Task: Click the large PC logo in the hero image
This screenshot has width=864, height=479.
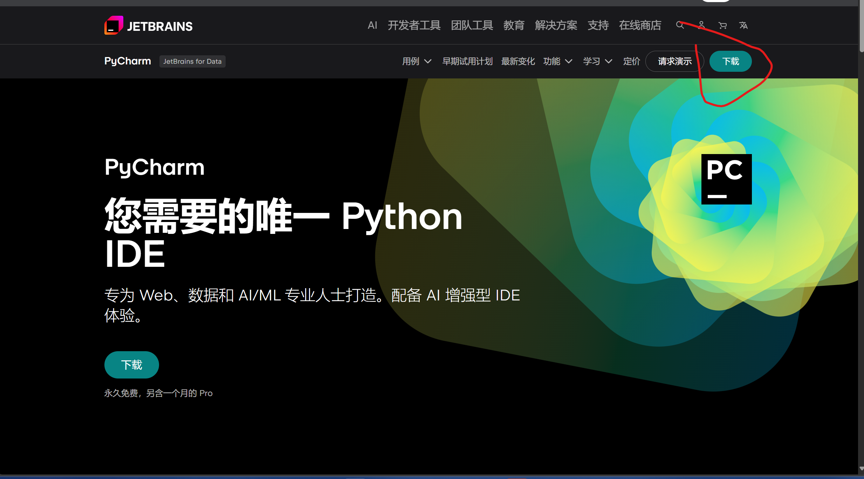Action: tap(726, 179)
